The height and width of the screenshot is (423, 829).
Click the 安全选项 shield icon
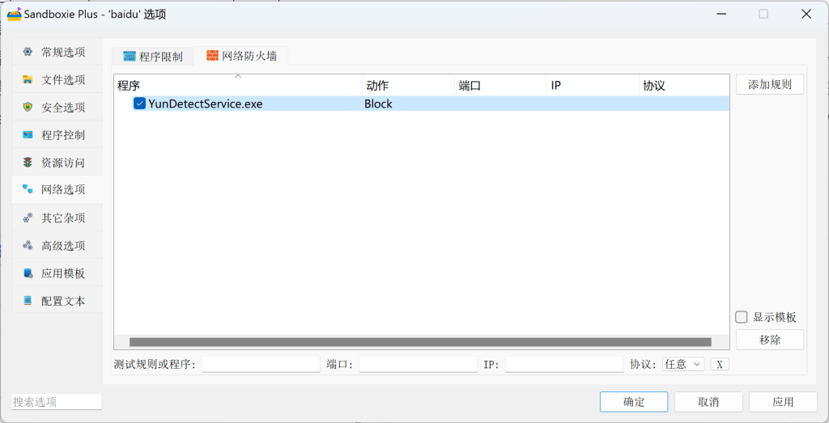[28, 107]
